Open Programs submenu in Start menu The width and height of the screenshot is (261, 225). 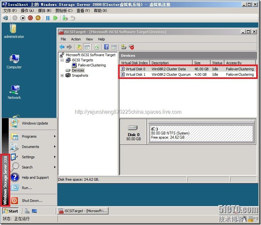33,136
